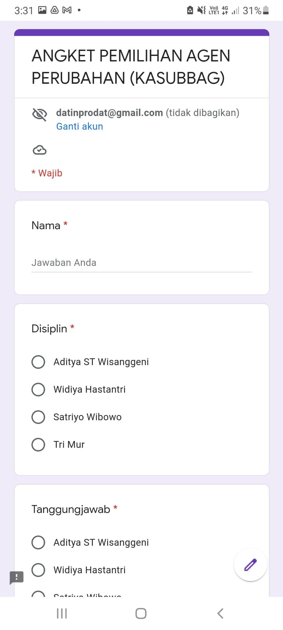Choose Widiya Hastantri for Disiplin
The height and width of the screenshot is (630, 283).
point(38,389)
